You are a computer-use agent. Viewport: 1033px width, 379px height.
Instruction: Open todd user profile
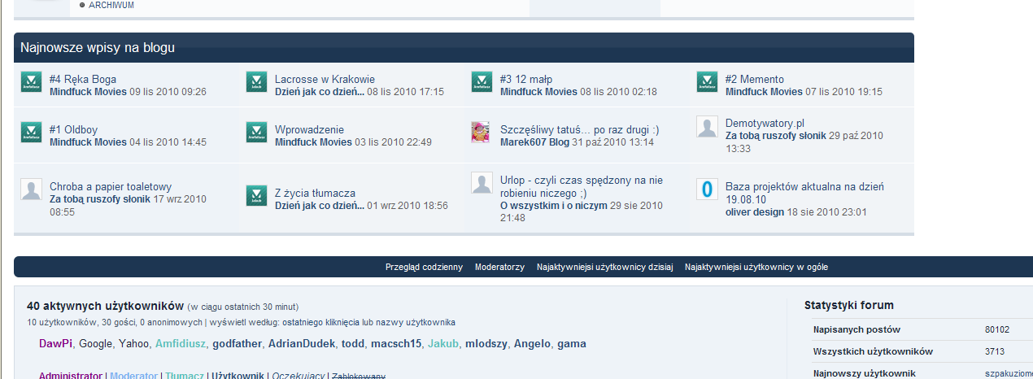[353, 344]
